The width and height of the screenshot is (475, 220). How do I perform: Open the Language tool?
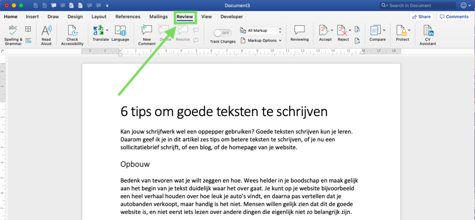[120, 34]
